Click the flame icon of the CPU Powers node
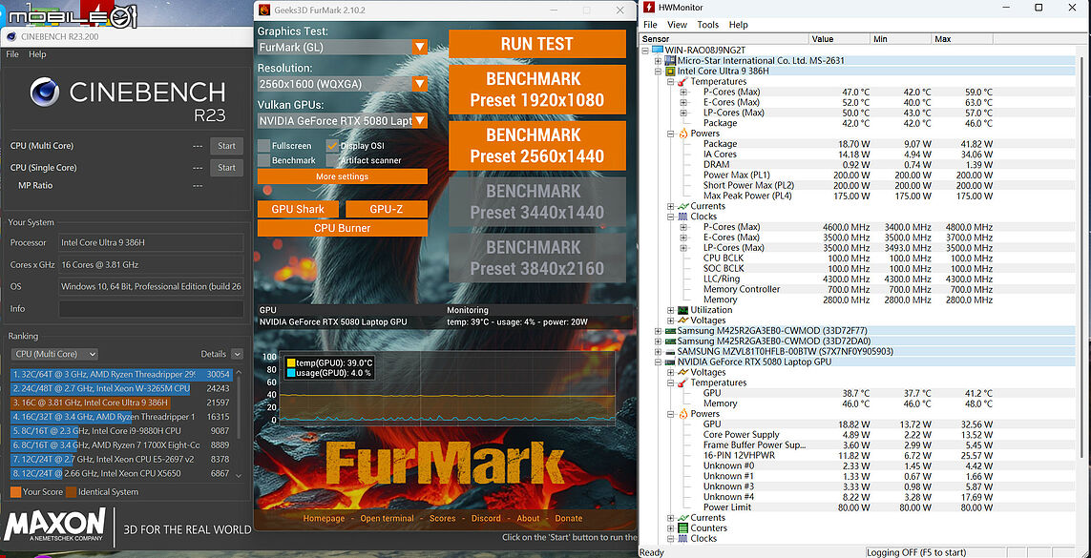Screen dimensions: 1091x558 682,134
